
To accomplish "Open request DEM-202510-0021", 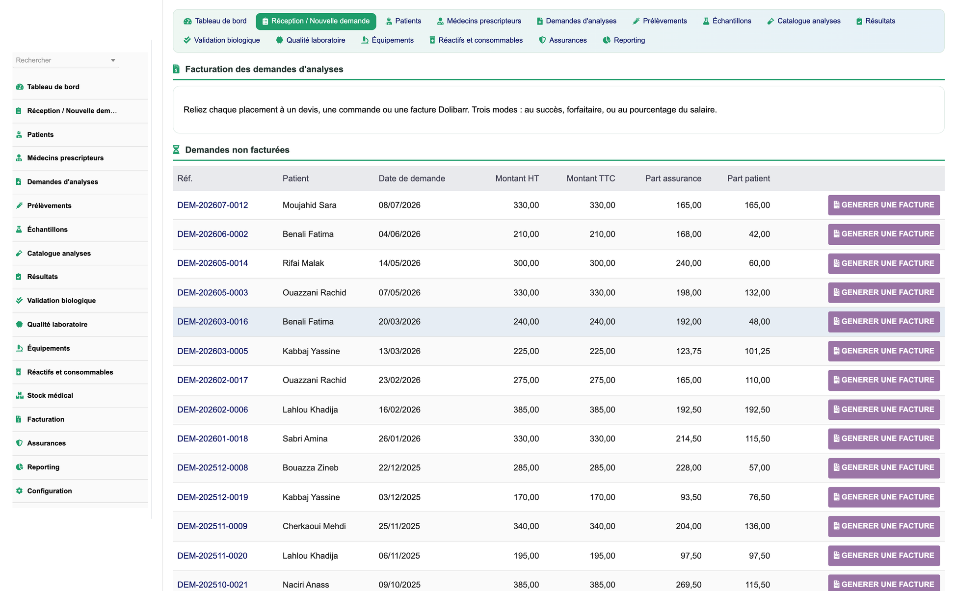I will click(x=212, y=585).
